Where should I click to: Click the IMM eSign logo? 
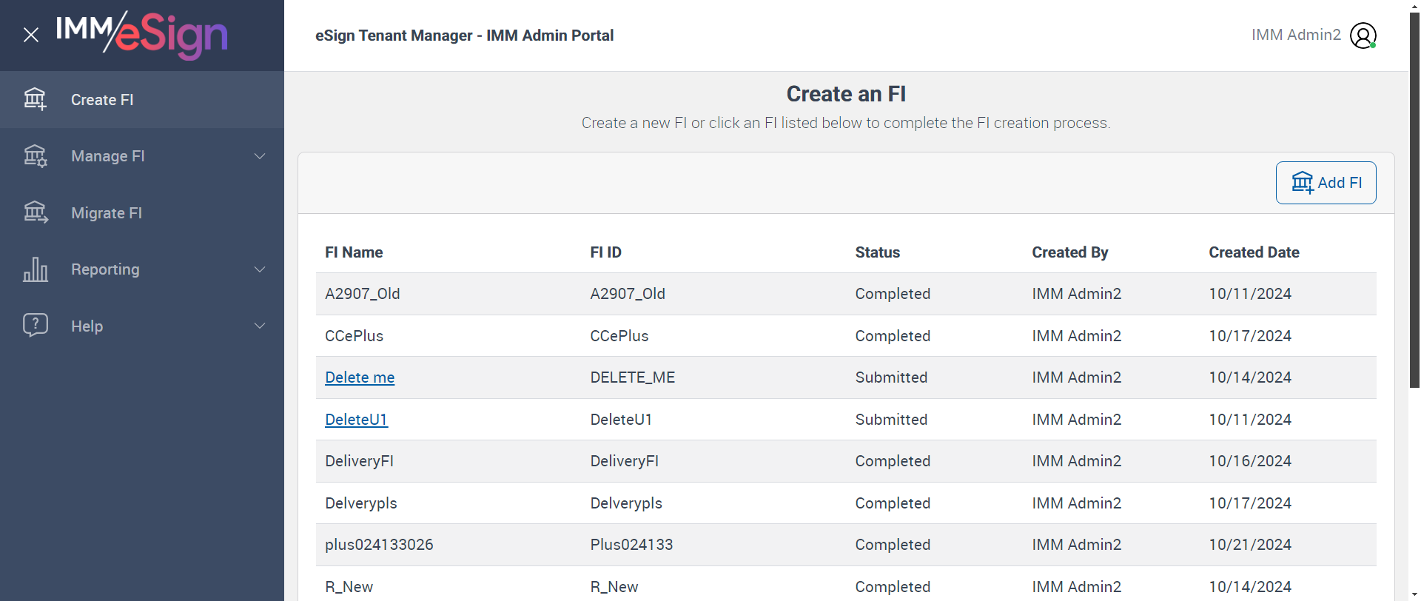point(142,35)
